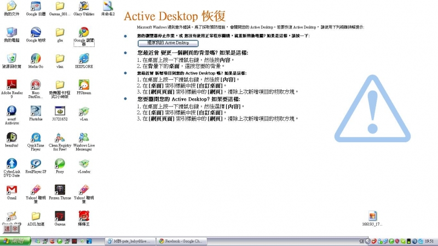Launch Garena desktop shortcut
The width and height of the screenshot is (438, 246).
click(x=60, y=218)
